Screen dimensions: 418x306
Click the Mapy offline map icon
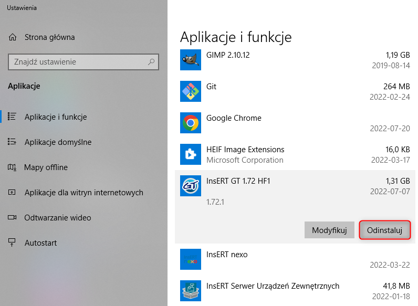point(12,167)
